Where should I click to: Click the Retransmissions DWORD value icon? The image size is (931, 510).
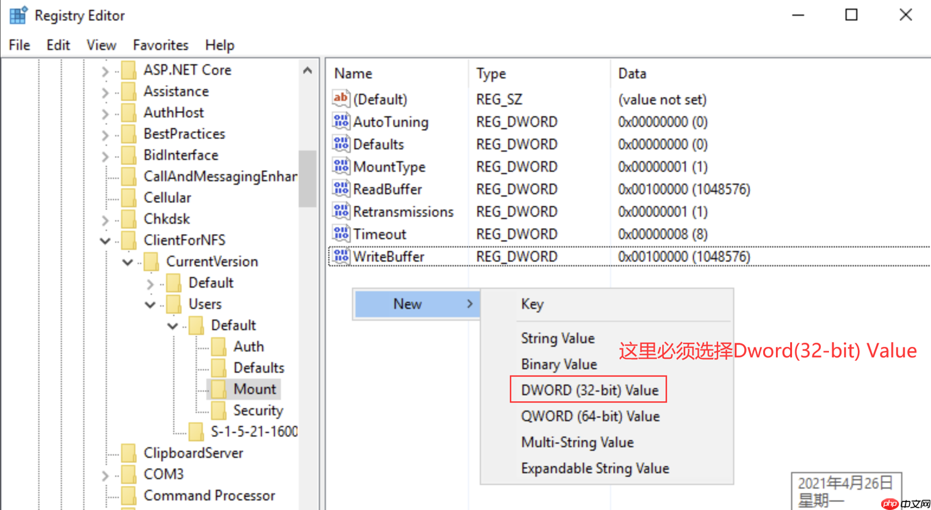coord(341,211)
